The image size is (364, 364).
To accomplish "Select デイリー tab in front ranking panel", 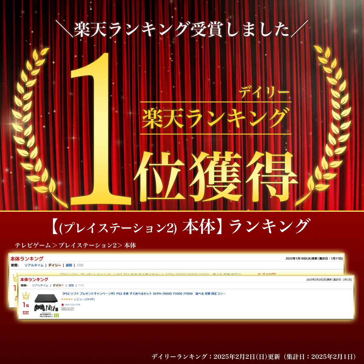I will (58, 285).
